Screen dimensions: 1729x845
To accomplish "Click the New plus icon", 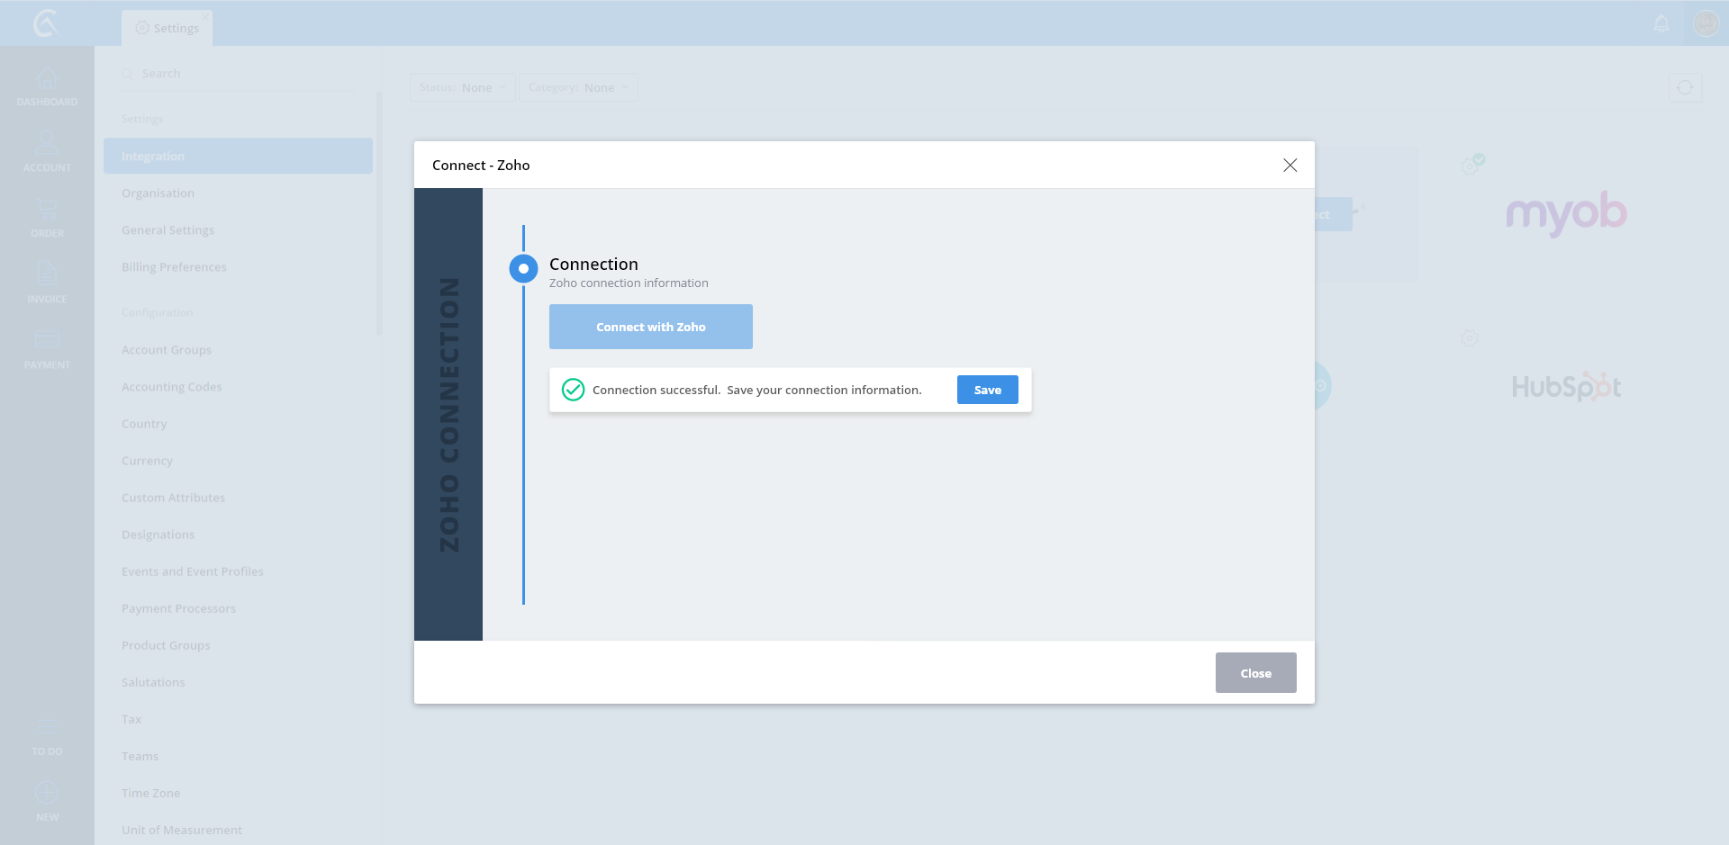I will 47,794.
